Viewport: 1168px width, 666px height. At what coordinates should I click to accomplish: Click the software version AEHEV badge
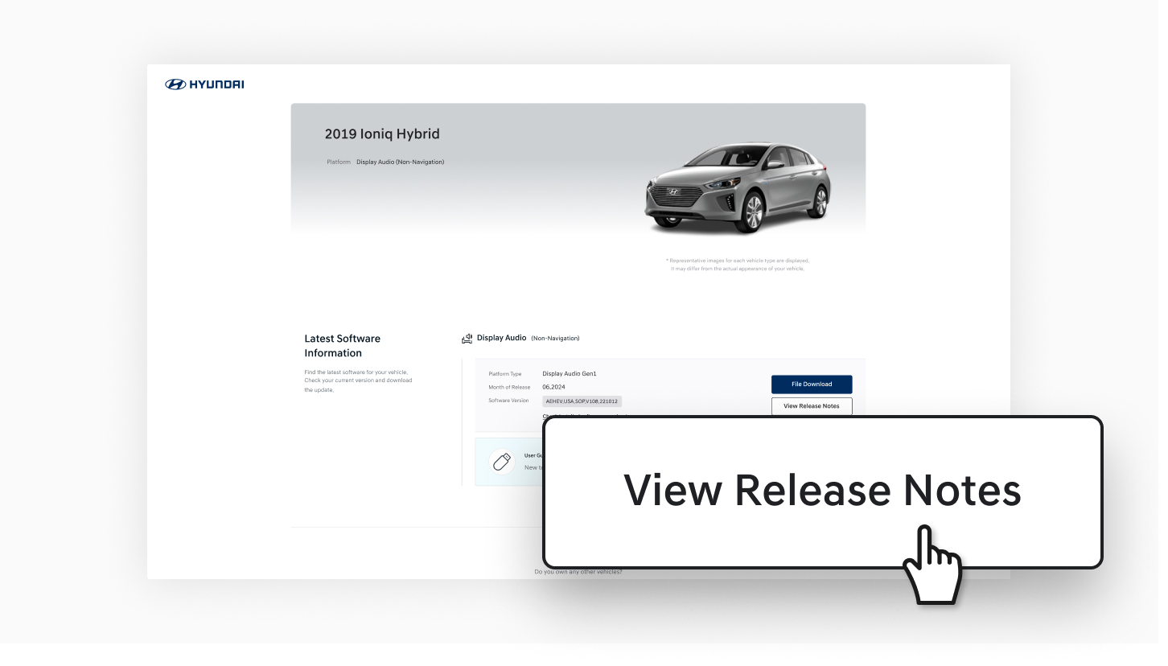[x=582, y=401]
